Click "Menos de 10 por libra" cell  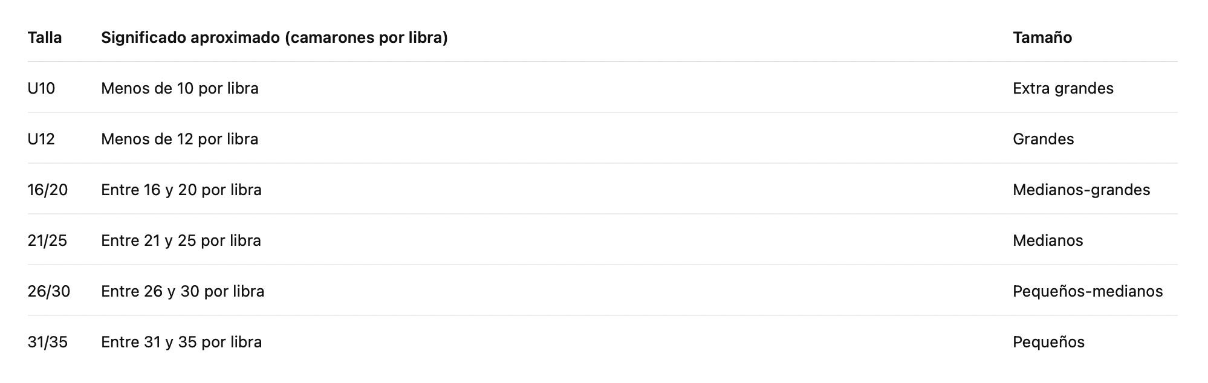click(x=180, y=88)
